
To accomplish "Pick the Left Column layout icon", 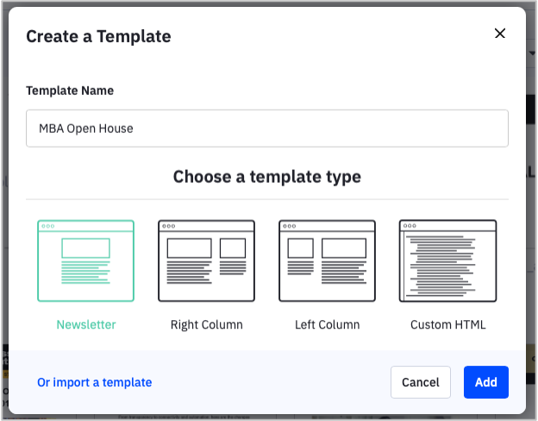I will pos(327,261).
